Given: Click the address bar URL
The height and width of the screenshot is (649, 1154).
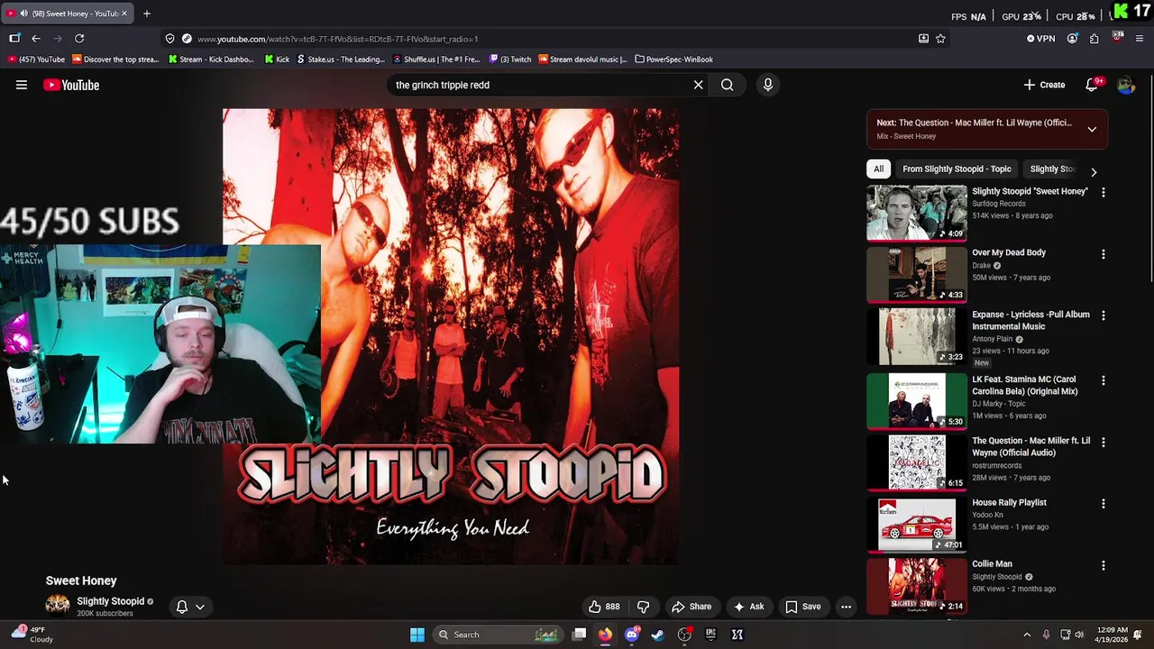Looking at the screenshot, I should [337, 39].
